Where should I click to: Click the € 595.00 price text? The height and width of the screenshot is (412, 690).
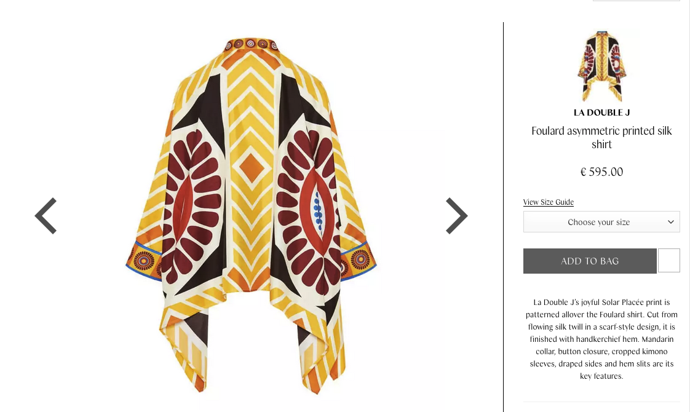pyautogui.click(x=601, y=172)
